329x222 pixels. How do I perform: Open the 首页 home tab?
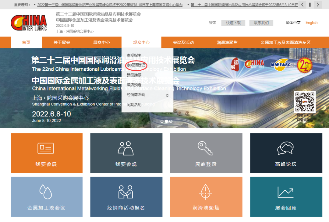point(26,42)
